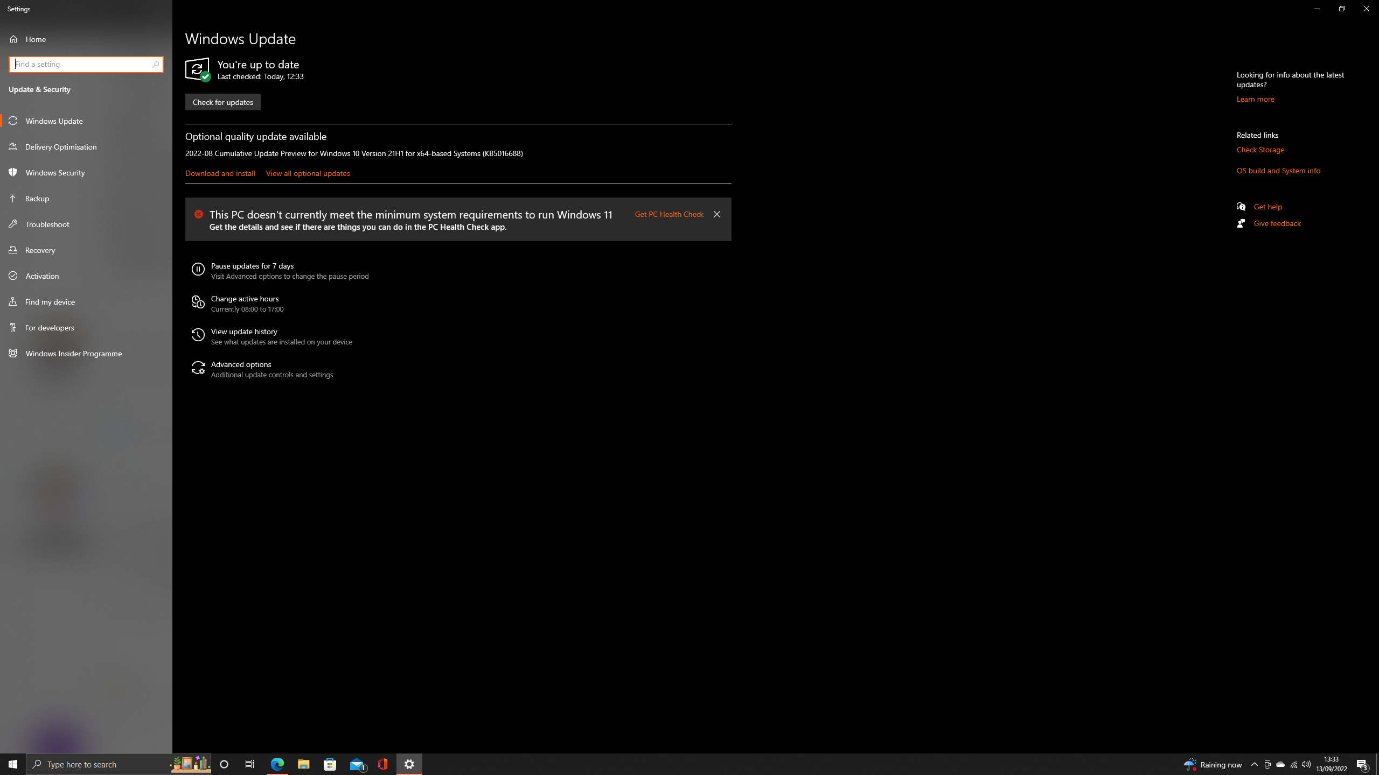
Task: Click the Find my device person icon
Action: tap(13, 301)
